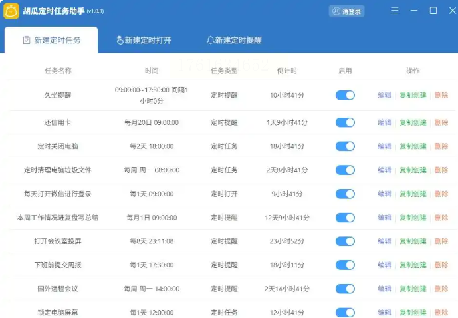Delete the 国外远程会议 task
Image resolution: width=458 pixels, height=318 pixels.
tap(441, 289)
